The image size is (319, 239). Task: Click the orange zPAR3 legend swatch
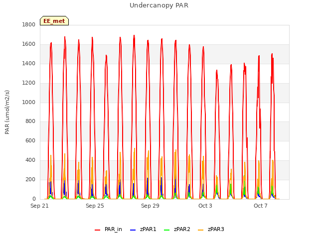200,230
